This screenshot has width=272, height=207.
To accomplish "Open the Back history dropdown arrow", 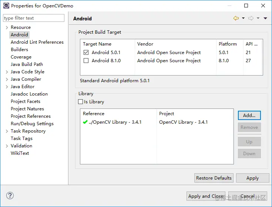I will (243, 18).
